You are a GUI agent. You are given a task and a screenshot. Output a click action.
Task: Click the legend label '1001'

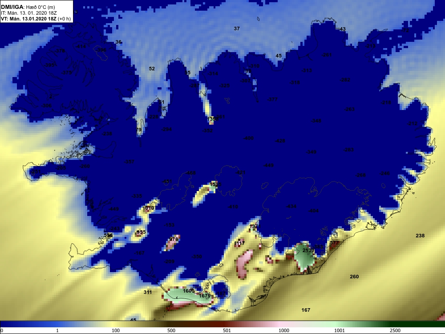[x=340, y=330]
